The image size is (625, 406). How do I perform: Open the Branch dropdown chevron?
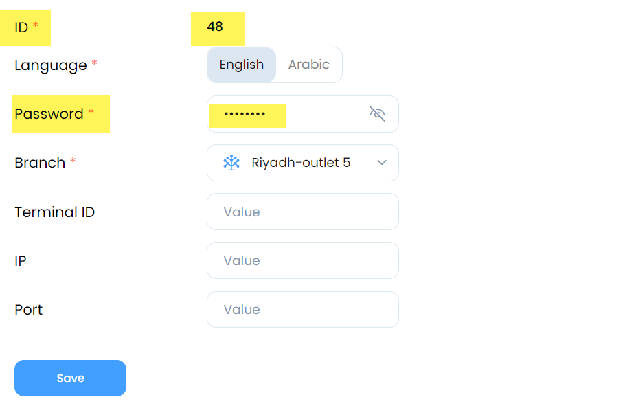[382, 163]
